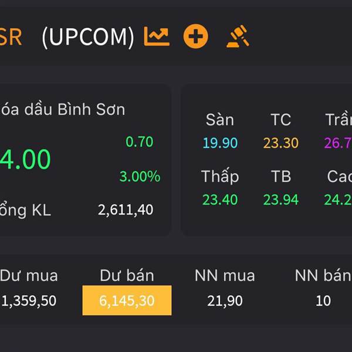The height and width of the screenshot is (352, 352).
Task: Click the Cao high price value
Action: pyautogui.click(x=339, y=199)
